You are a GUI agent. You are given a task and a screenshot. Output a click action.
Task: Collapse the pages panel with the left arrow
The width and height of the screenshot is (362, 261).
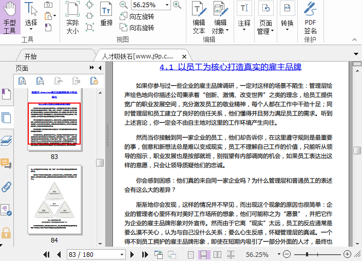[x=100, y=68]
